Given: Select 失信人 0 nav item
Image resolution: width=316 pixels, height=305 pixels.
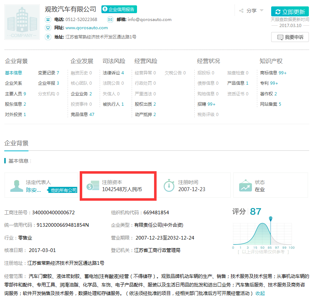Looking at the screenshot, I should pyautogui.click(x=111, y=94).
